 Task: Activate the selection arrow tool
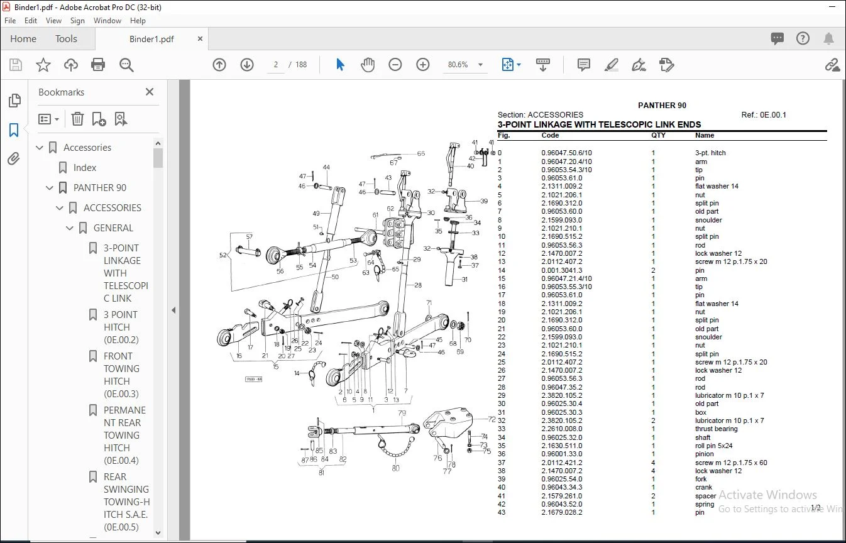click(x=340, y=65)
